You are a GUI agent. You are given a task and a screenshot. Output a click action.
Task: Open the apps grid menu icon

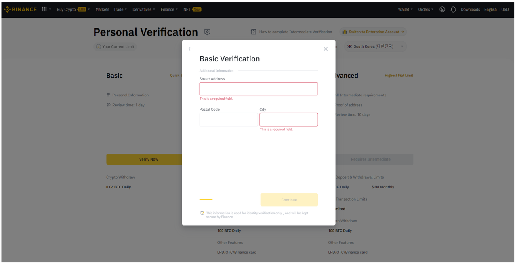[44, 9]
